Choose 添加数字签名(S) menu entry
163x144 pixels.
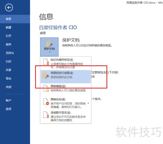[66, 116]
